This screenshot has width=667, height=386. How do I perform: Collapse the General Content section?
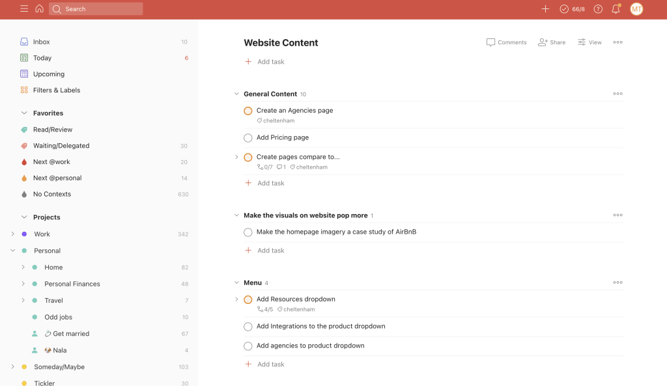click(236, 94)
